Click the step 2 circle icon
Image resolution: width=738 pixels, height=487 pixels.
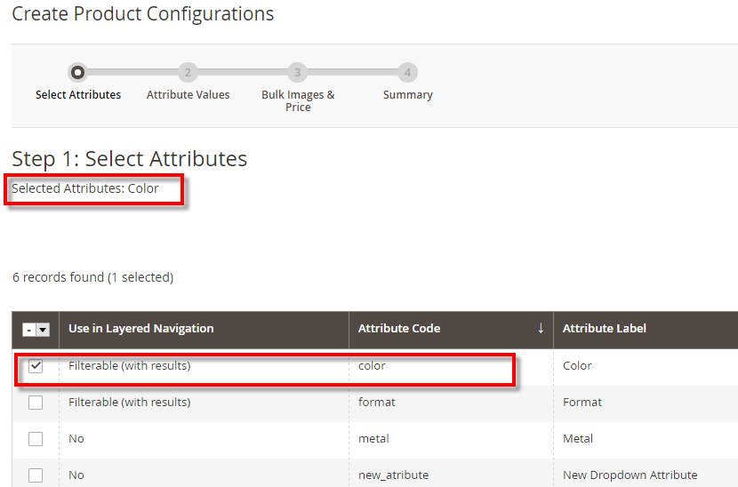tap(188, 73)
